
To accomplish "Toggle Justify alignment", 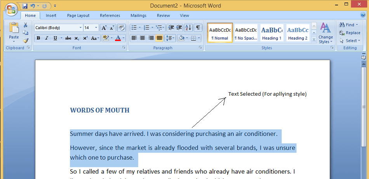I will [159, 38].
